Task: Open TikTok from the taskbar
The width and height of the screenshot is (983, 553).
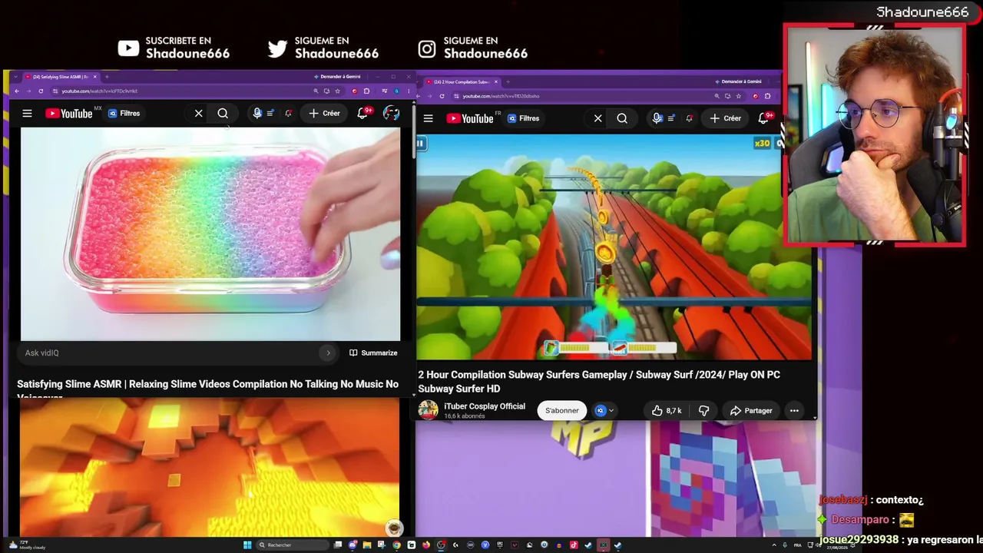Action: 574,545
